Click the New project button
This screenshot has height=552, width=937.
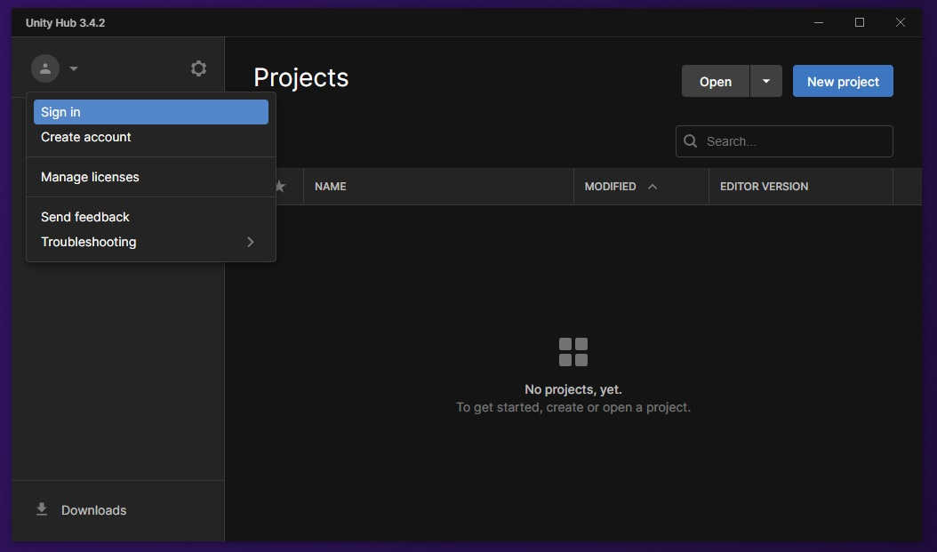tap(842, 81)
